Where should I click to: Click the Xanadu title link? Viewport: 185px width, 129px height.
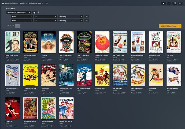coord(44,55)
